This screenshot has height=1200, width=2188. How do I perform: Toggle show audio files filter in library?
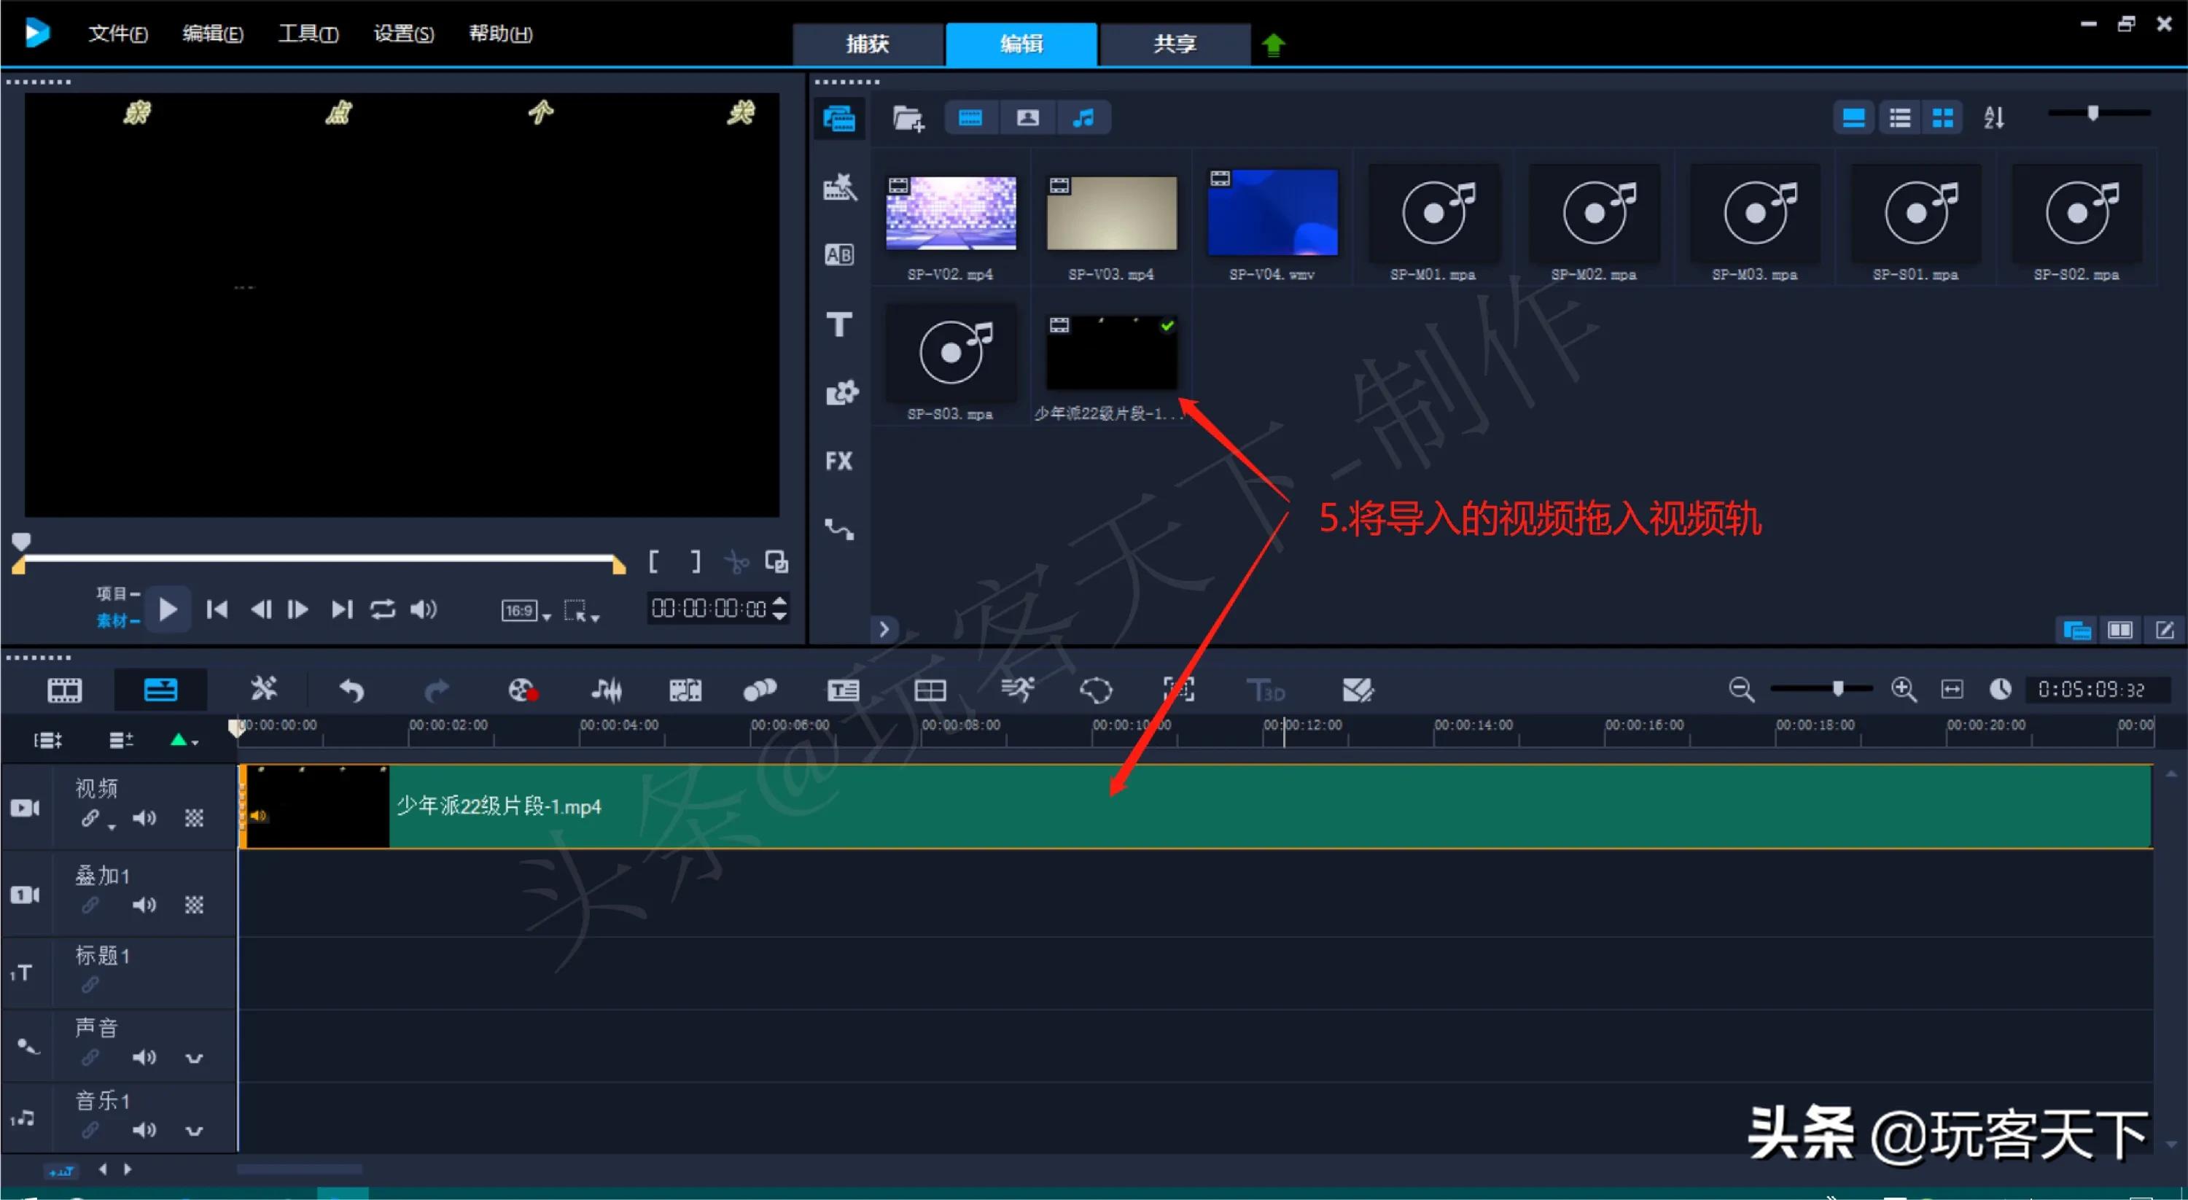[x=1083, y=118]
